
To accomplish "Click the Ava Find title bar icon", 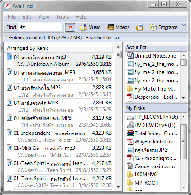I will click(x=7, y=6).
